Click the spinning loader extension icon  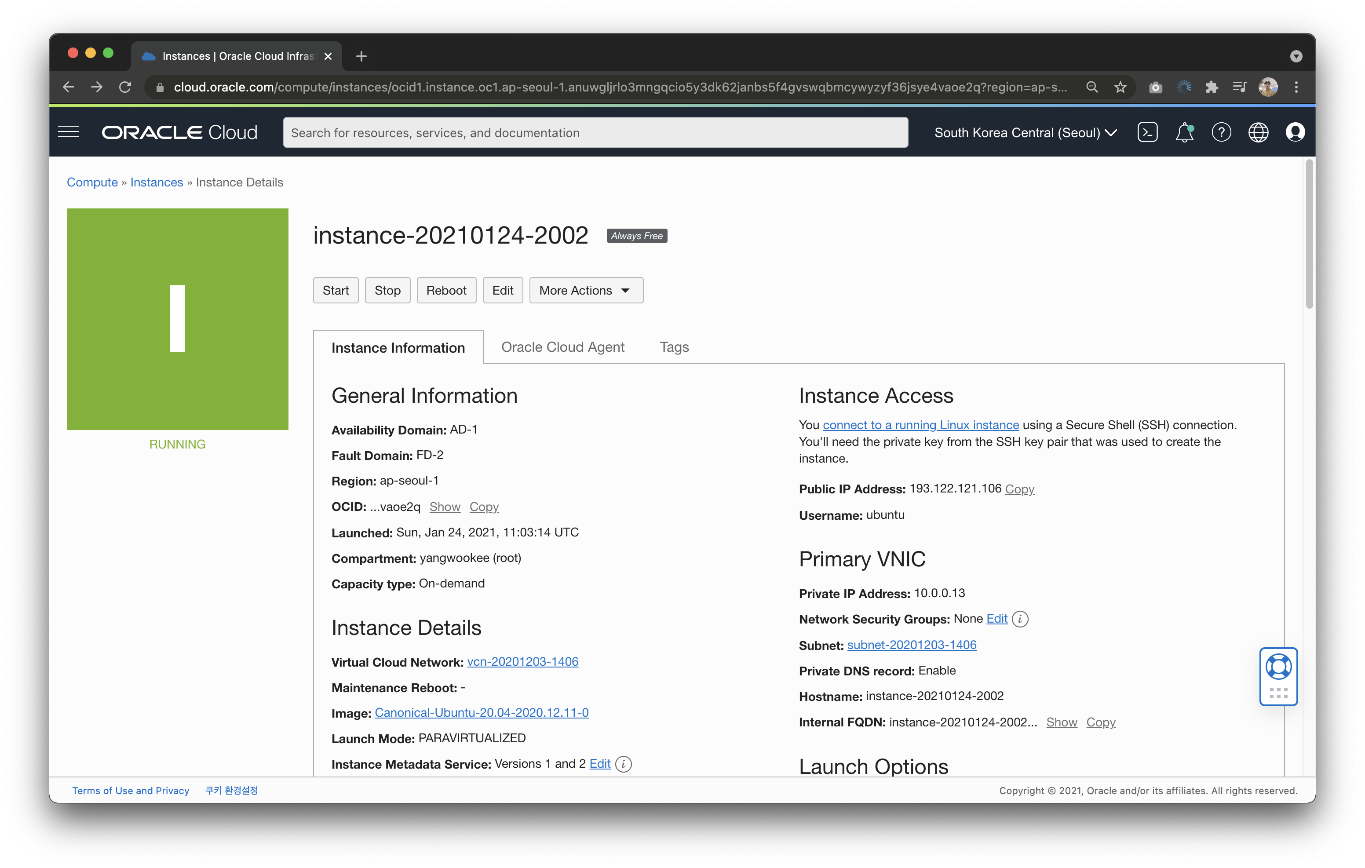pyautogui.click(x=1184, y=87)
